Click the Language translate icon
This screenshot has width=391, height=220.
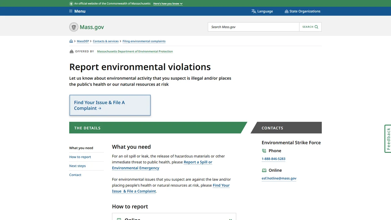[x=254, y=11]
